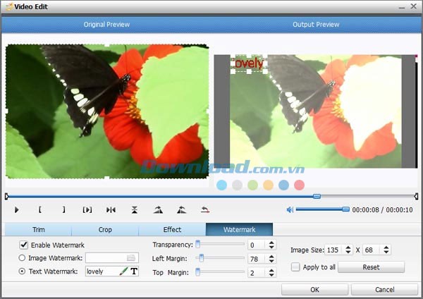Viewport: 423px width, 299px height.
Task: Set the trim end bracket marker
Action: pyautogui.click(x=63, y=209)
